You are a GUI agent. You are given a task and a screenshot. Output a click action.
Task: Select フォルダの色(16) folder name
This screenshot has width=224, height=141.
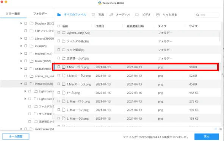pyautogui.click(x=78, y=41)
